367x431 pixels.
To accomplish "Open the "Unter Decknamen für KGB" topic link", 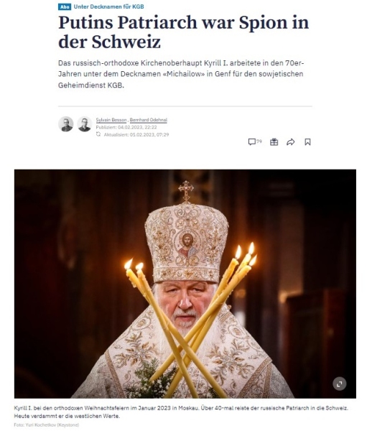I will 109,6.
